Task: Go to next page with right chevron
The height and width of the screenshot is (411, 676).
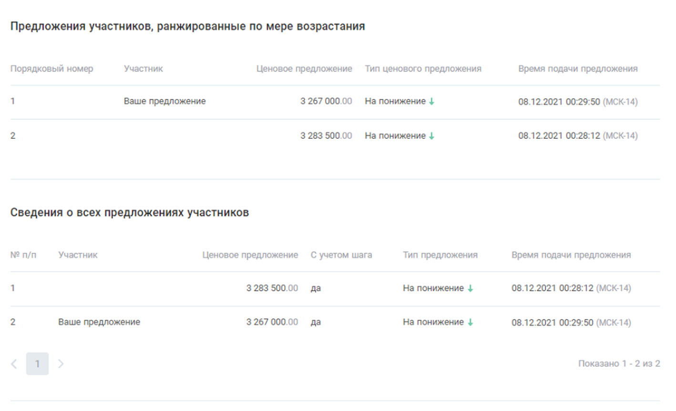Action: tap(61, 364)
